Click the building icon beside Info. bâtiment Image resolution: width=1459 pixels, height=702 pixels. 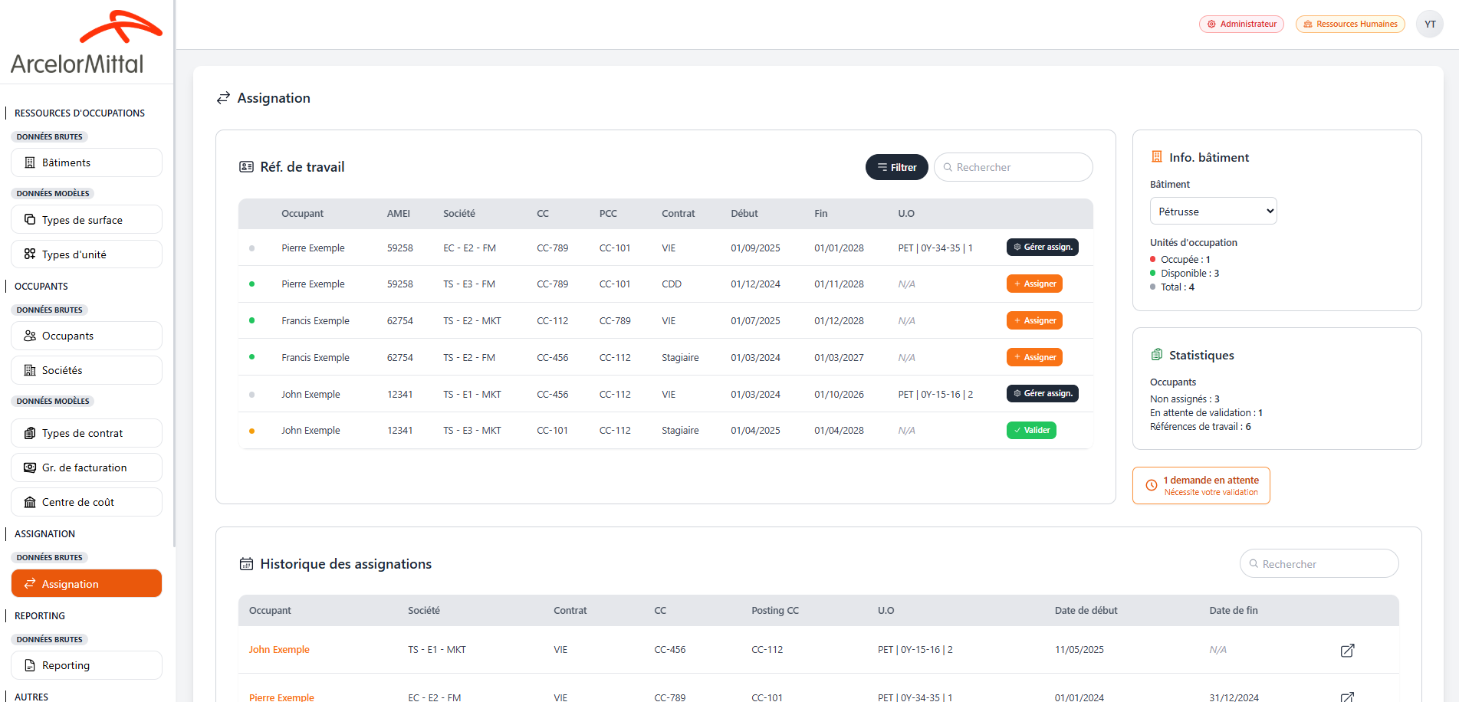tap(1157, 157)
